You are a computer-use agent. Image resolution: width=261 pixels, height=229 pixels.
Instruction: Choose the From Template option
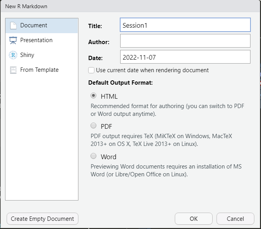point(42,70)
